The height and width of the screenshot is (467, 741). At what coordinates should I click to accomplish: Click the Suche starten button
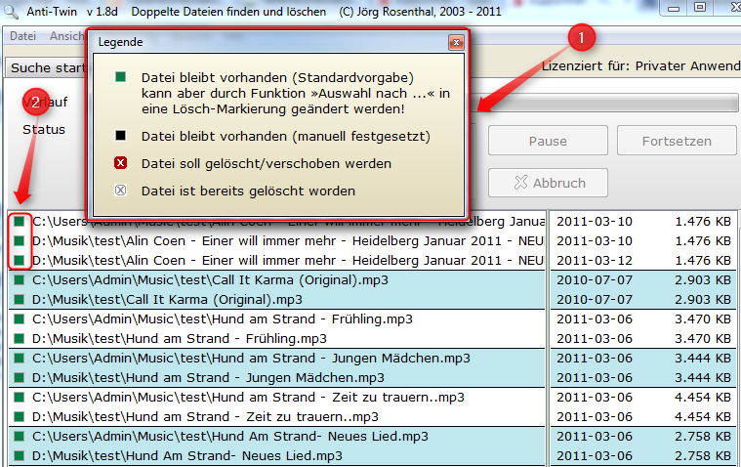(x=46, y=67)
